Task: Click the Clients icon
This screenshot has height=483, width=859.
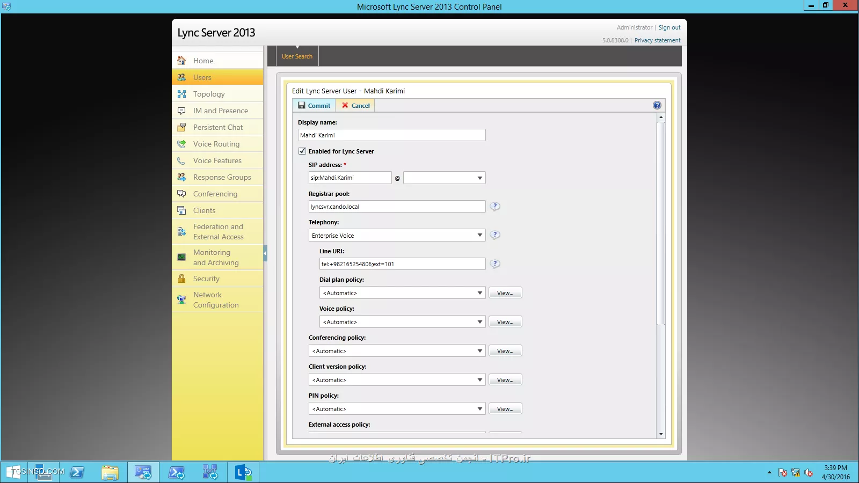Action: pyautogui.click(x=181, y=210)
